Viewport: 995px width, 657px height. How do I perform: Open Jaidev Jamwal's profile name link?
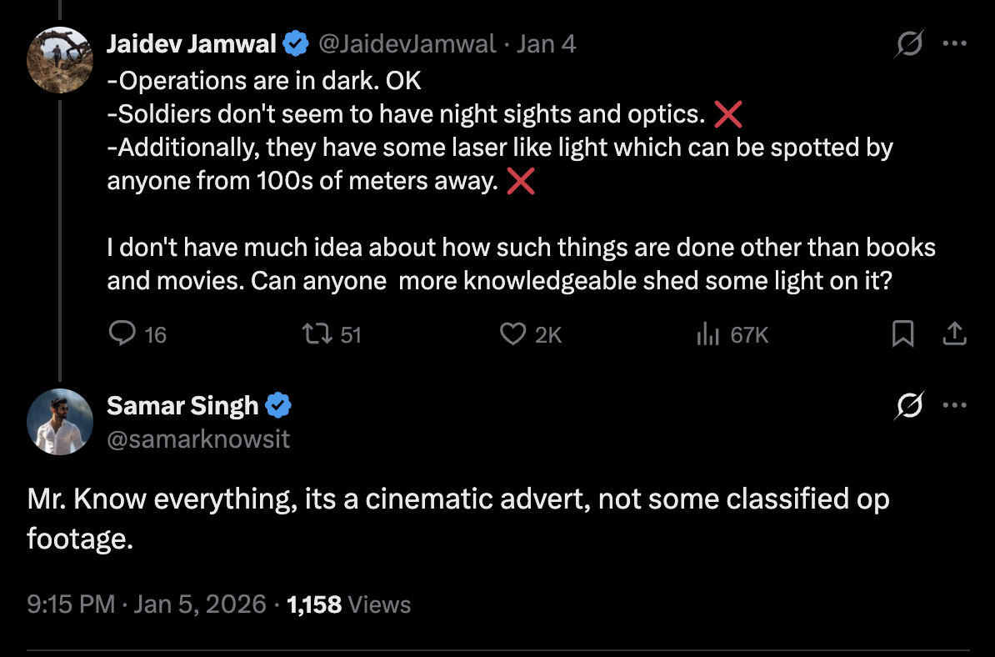(192, 44)
